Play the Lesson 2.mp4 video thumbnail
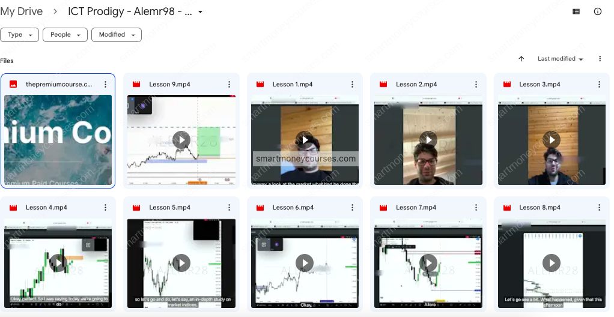Viewport: 614px width, 317px height. [x=428, y=140]
